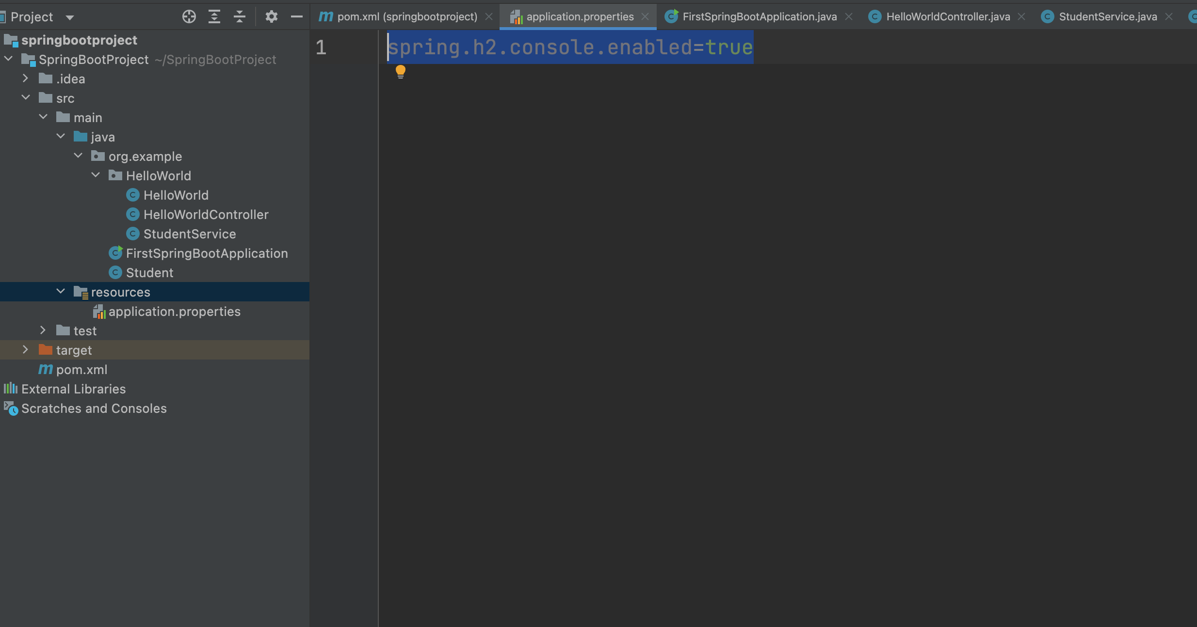
Task: Click the Student class C icon
Action: (x=115, y=272)
